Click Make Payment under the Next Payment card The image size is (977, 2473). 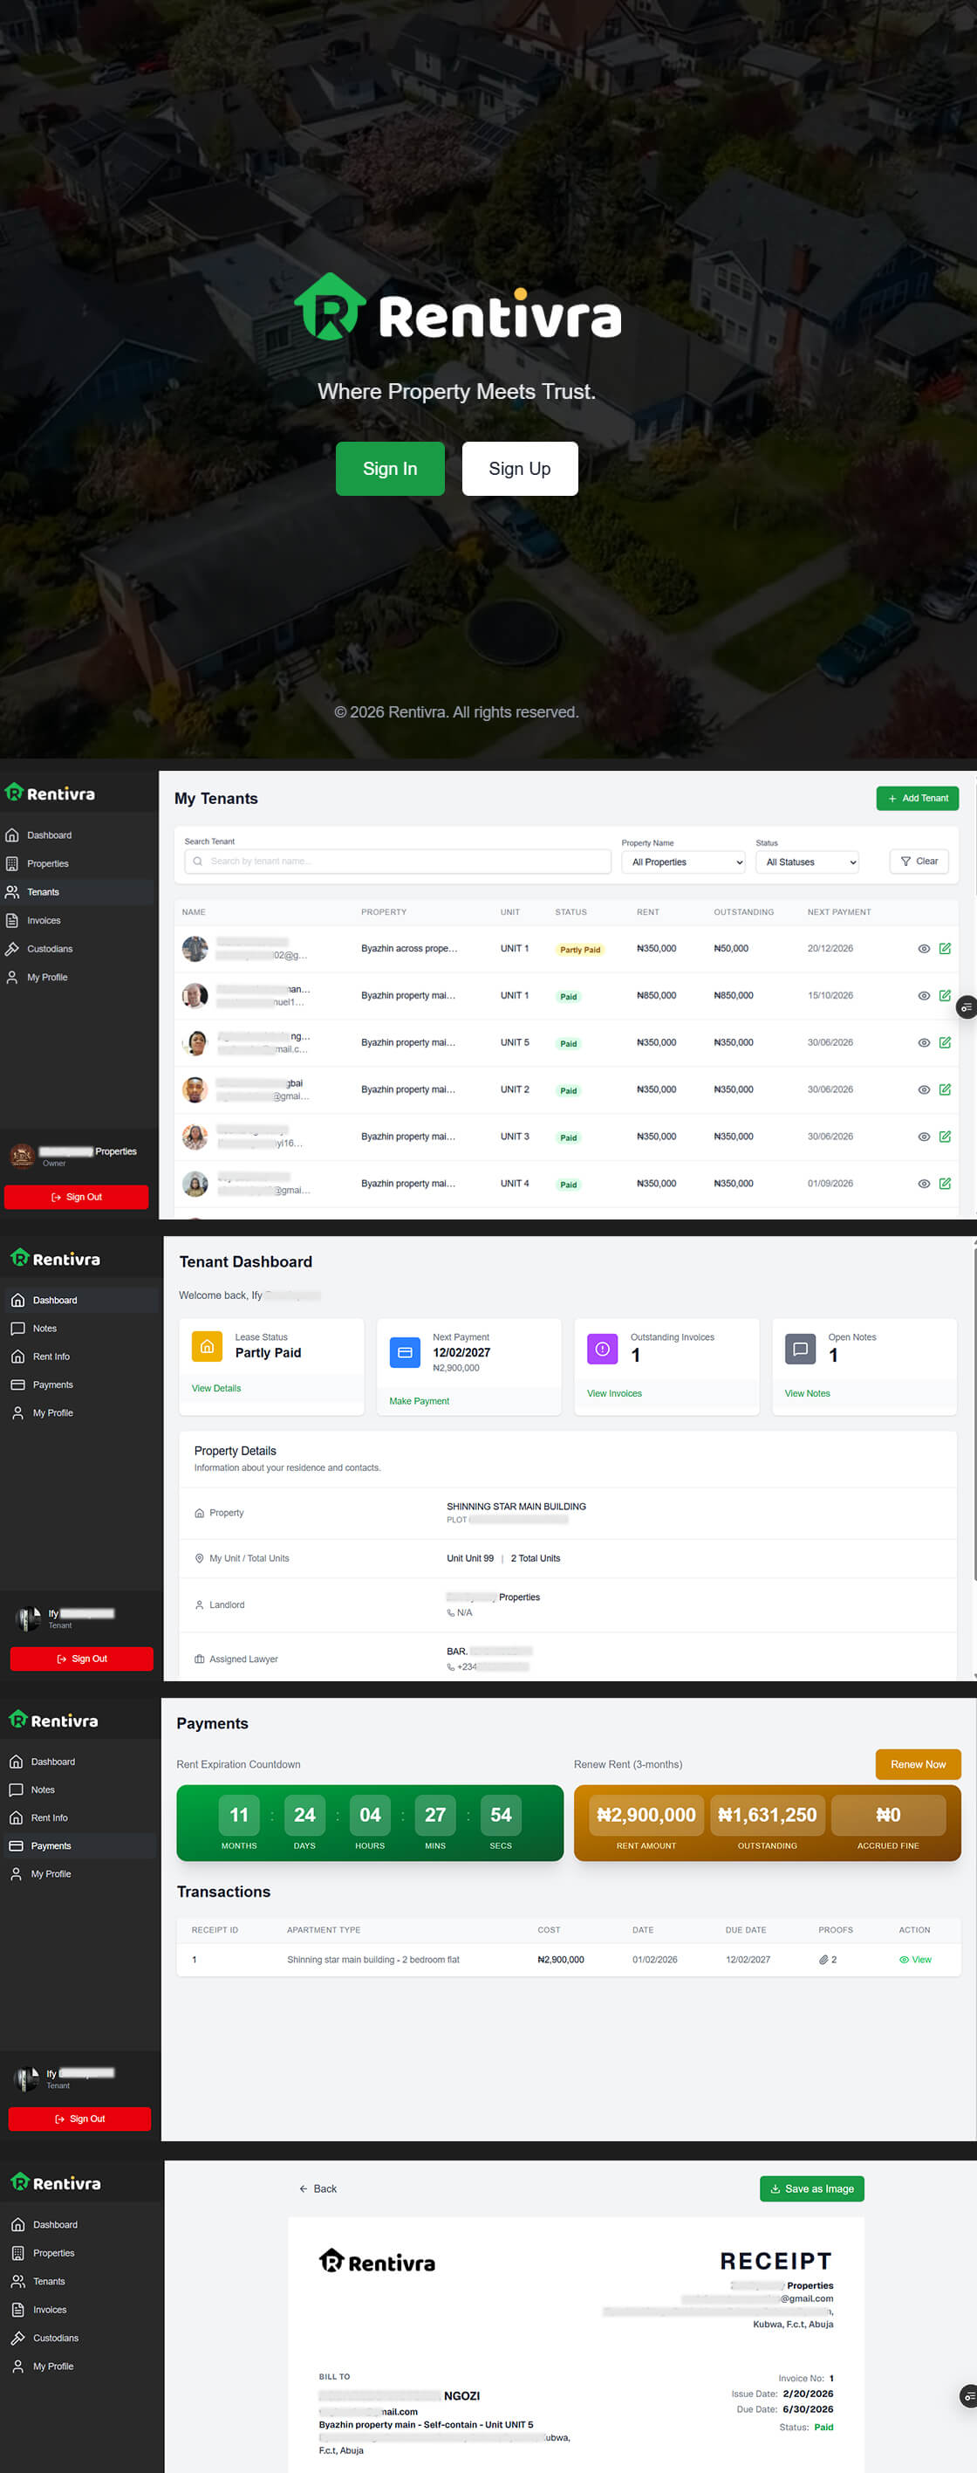point(419,1401)
